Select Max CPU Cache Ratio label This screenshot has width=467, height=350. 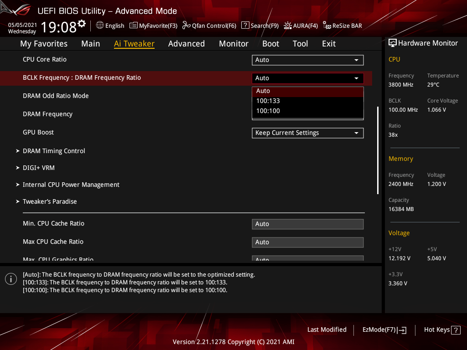click(53, 242)
